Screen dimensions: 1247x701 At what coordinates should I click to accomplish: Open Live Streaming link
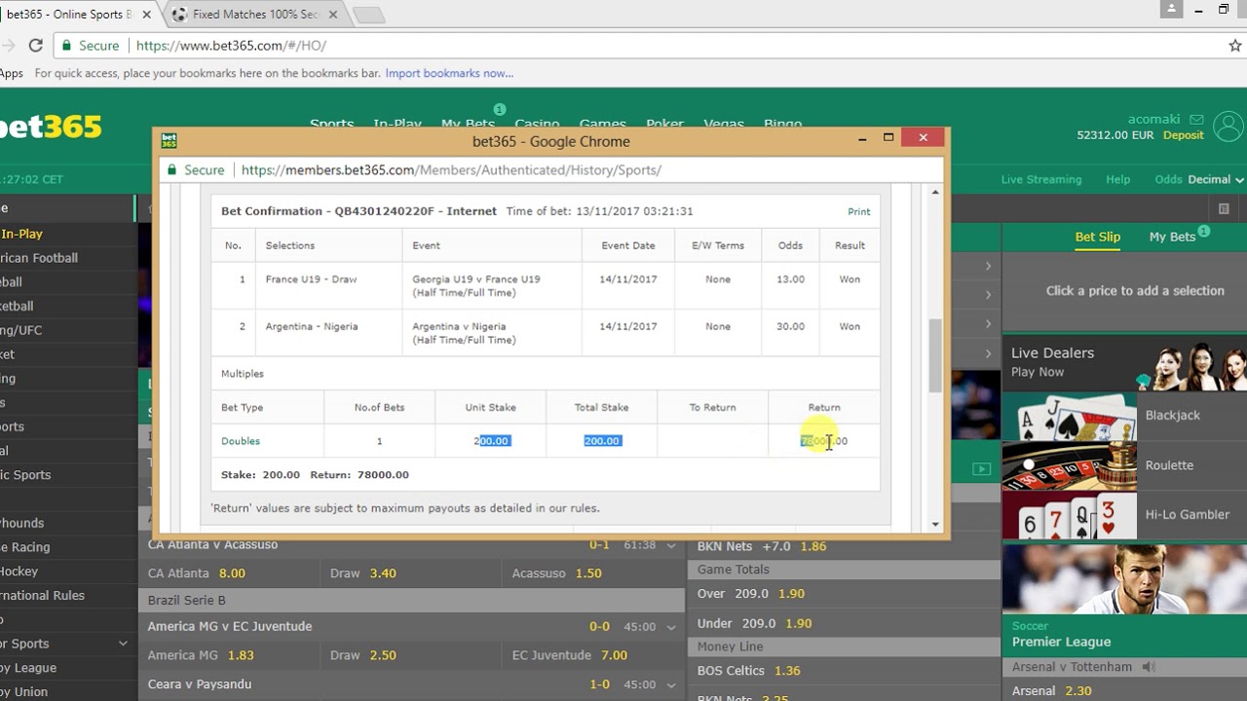[1041, 179]
